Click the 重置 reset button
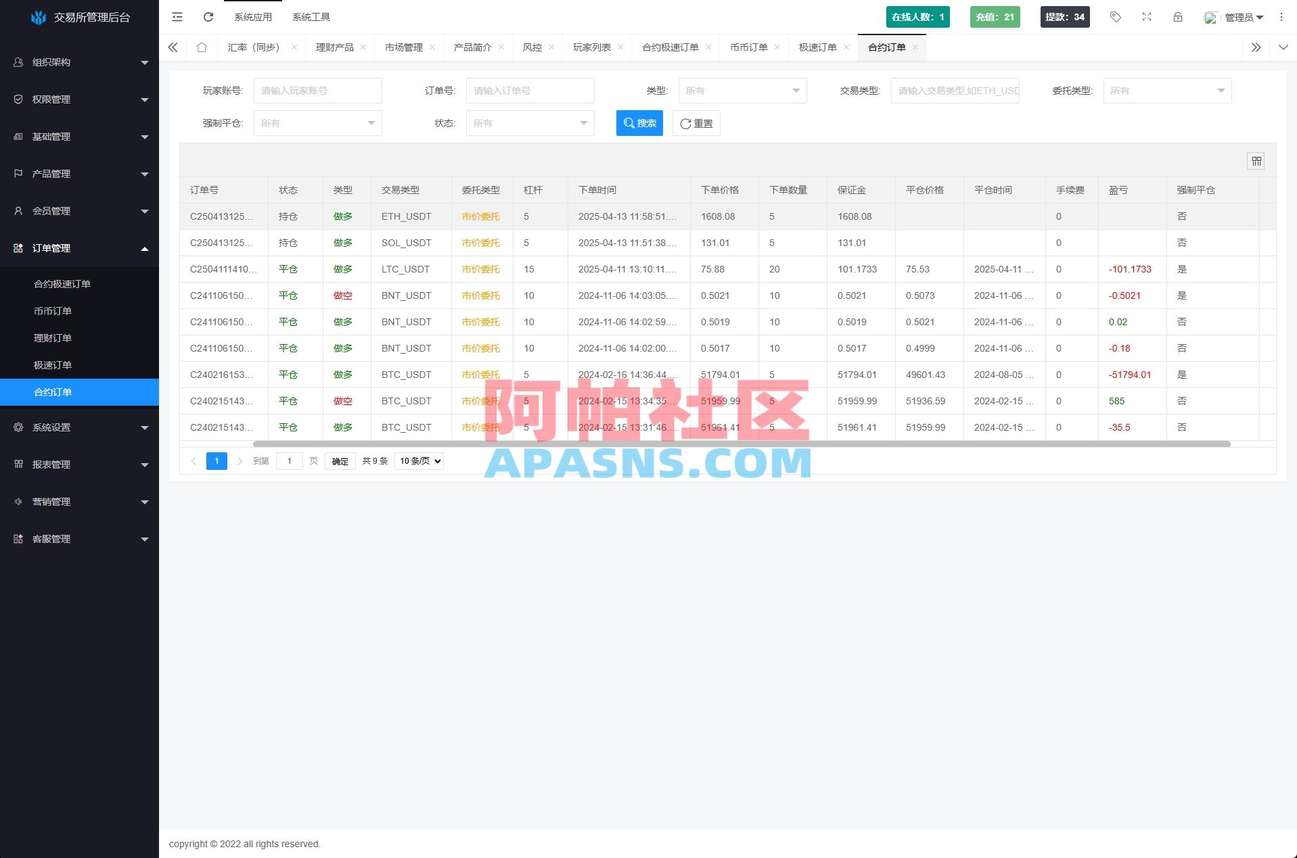Image resolution: width=1297 pixels, height=858 pixels. coord(696,122)
